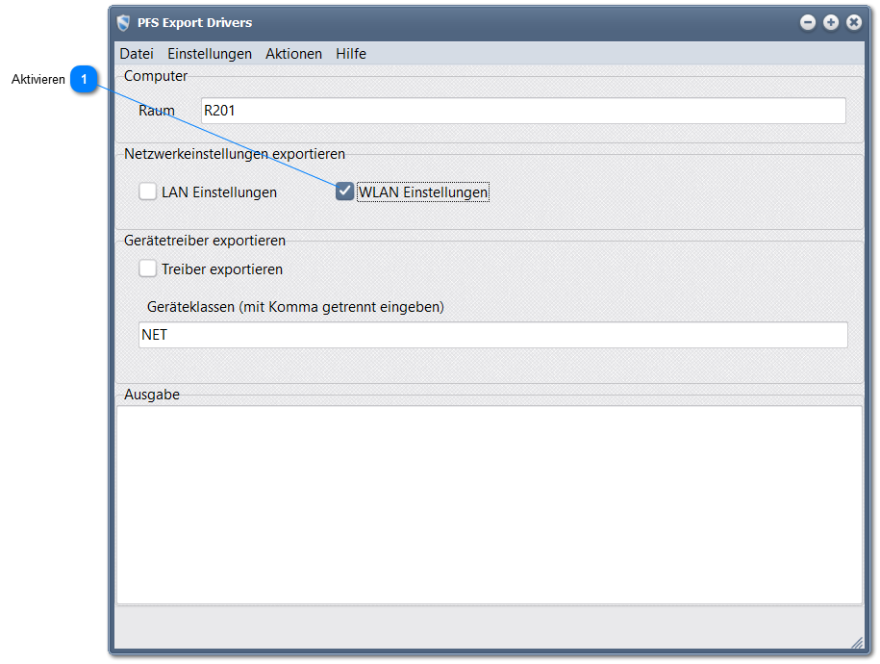The width and height of the screenshot is (880, 664).
Task: Enable the LAN Einstellungen checkbox
Action: tap(148, 192)
